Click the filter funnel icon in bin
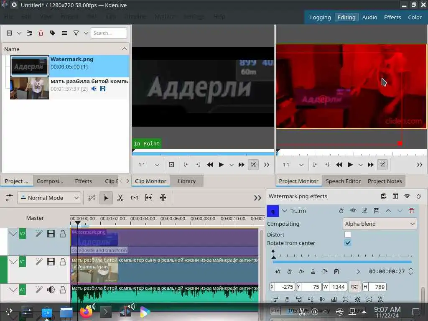This screenshot has height=321, width=428. click(76, 33)
